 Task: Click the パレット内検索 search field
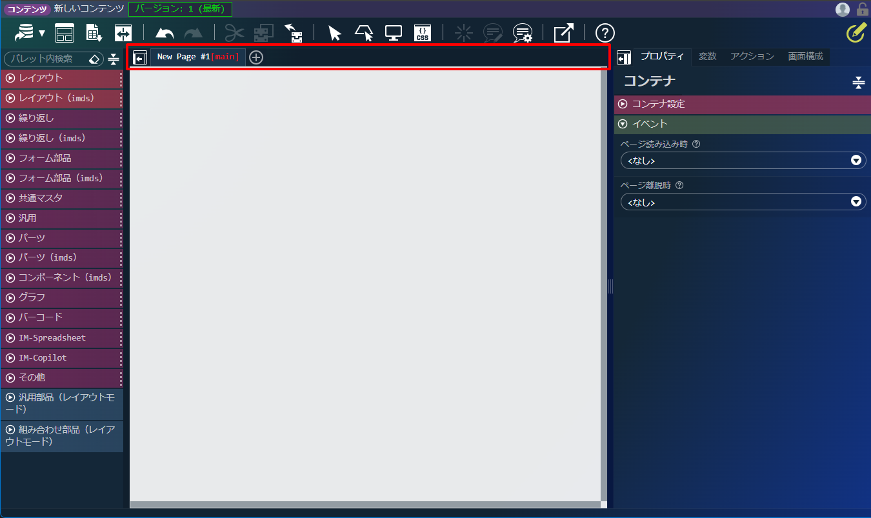tap(46, 59)
